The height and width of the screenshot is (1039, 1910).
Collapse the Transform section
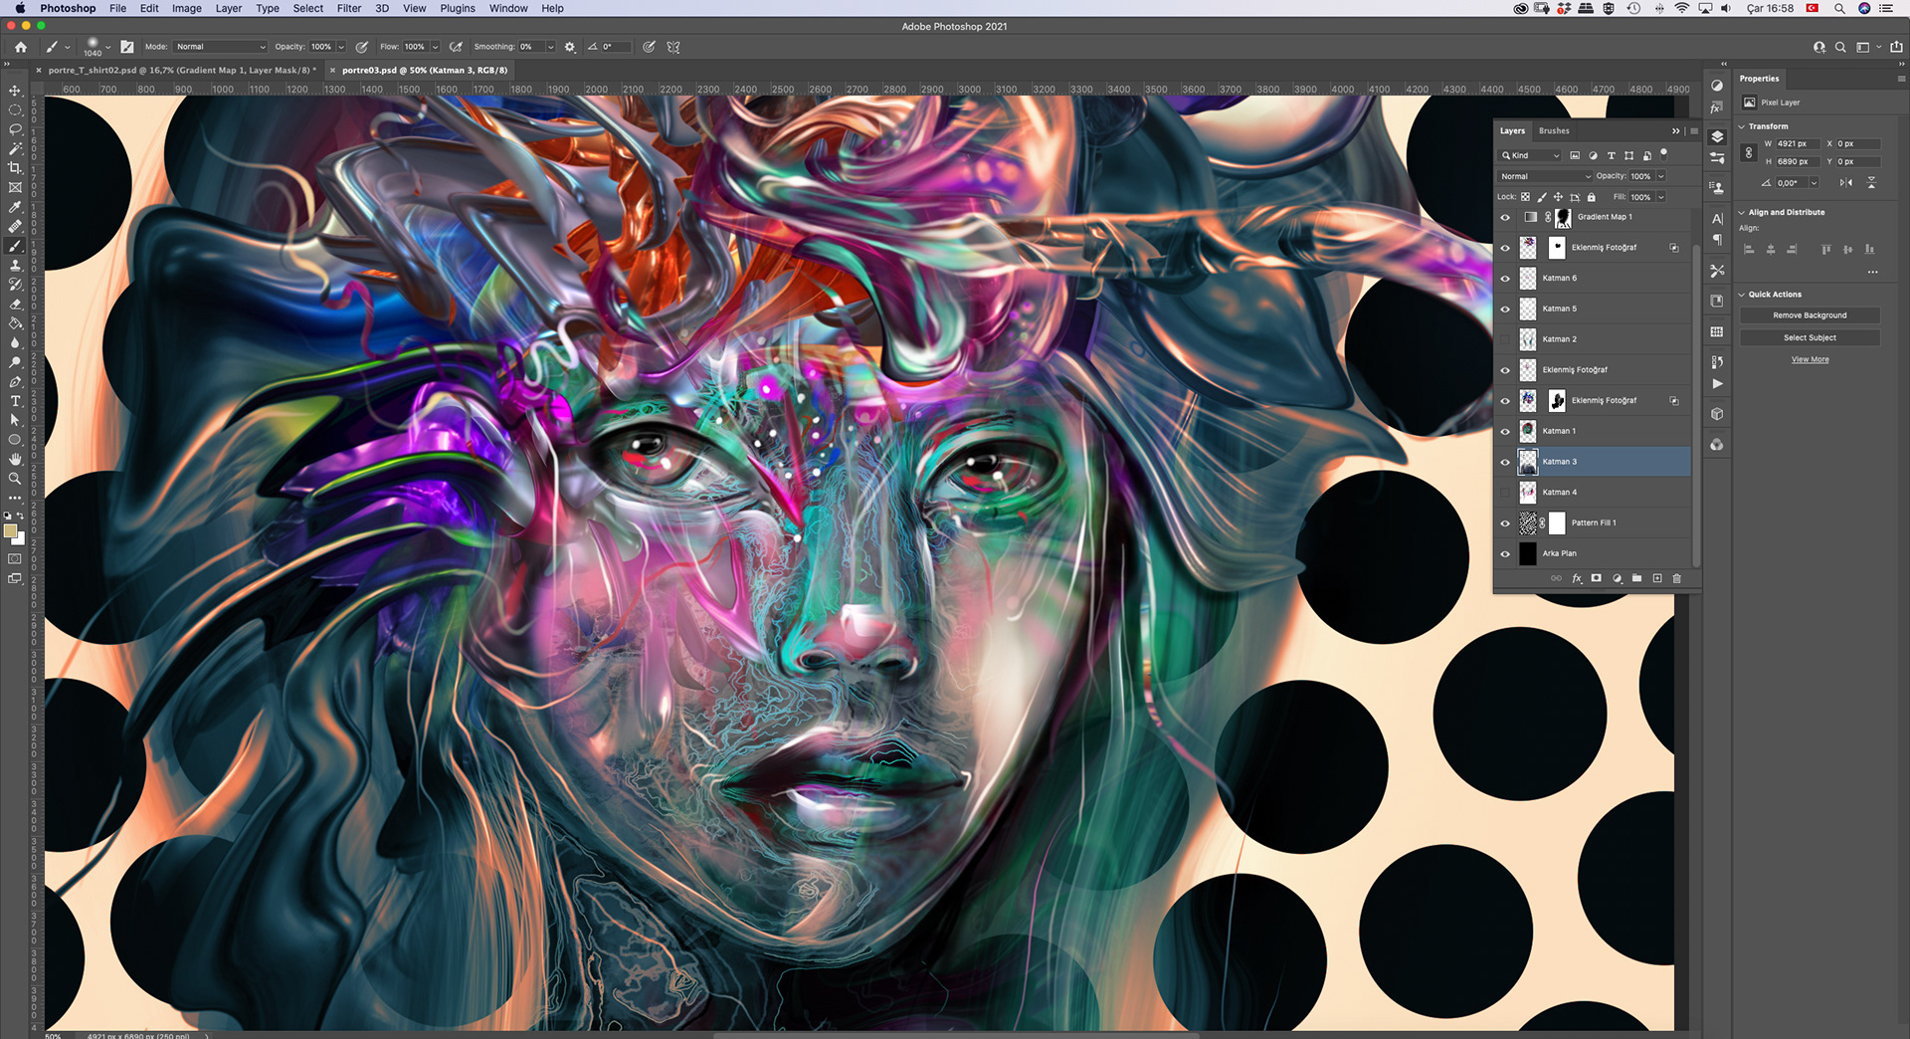tap(1742, 126)
